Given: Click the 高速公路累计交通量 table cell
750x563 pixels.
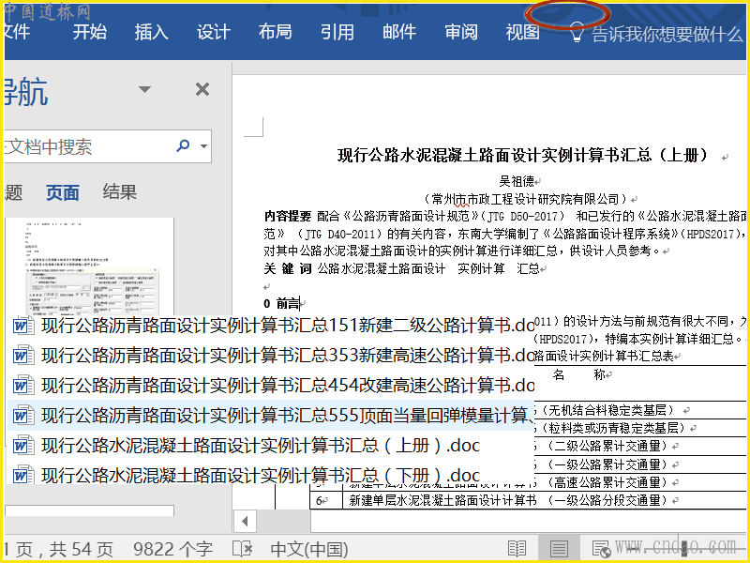Looking at the screenshot, I should 607,482.
